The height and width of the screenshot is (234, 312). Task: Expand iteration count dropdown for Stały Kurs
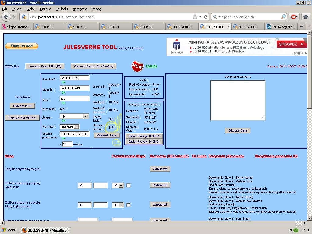coord(121,185)
